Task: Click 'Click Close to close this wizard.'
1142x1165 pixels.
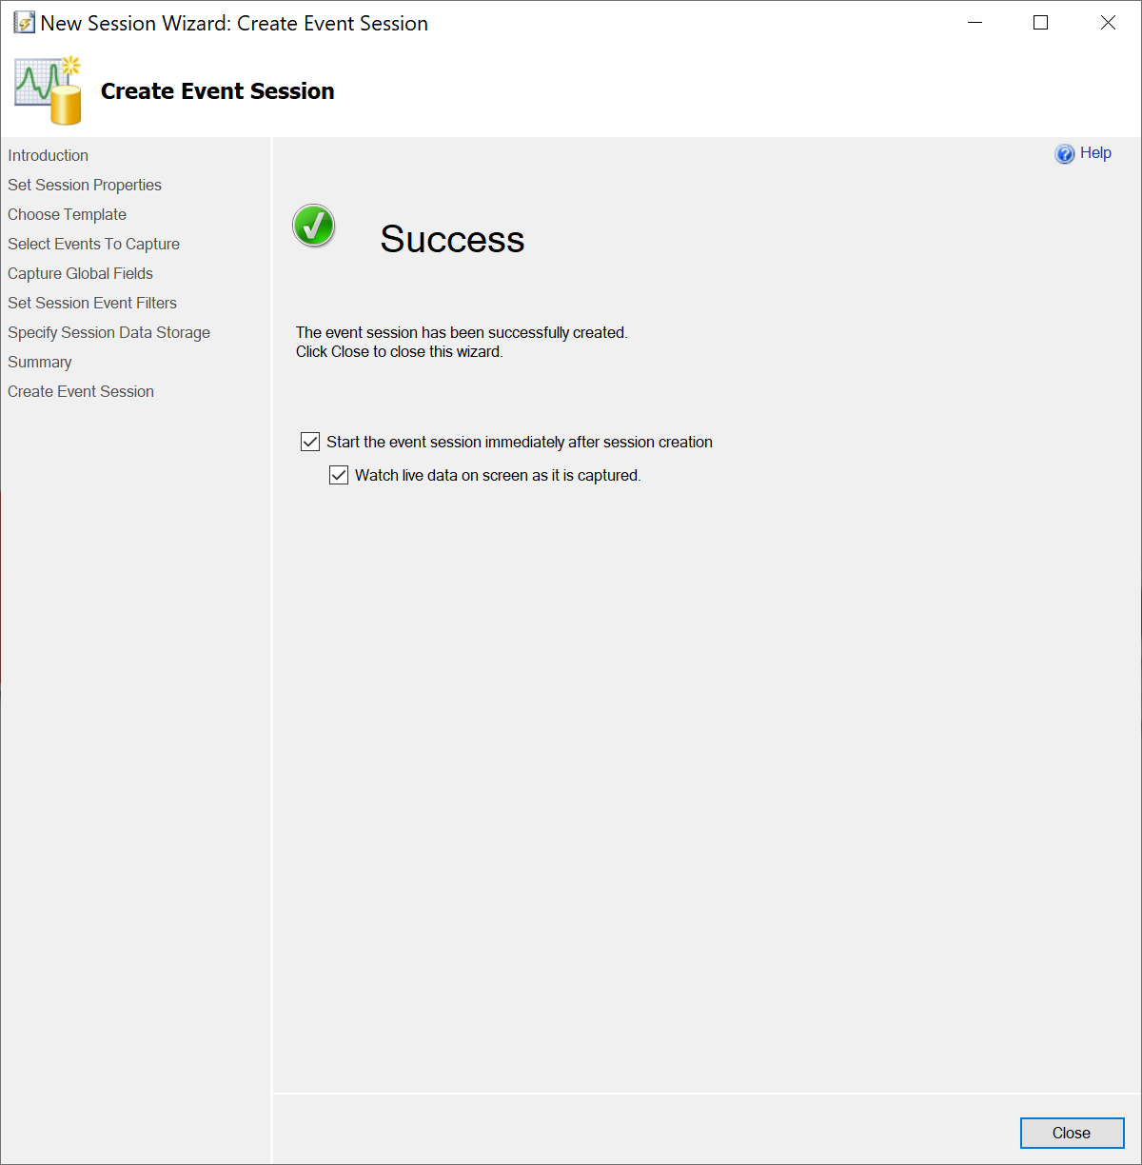Action: [399, 351]
